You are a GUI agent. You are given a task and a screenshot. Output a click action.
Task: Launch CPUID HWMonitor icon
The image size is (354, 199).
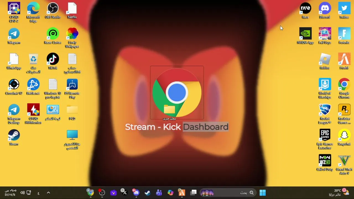[33, 114]
